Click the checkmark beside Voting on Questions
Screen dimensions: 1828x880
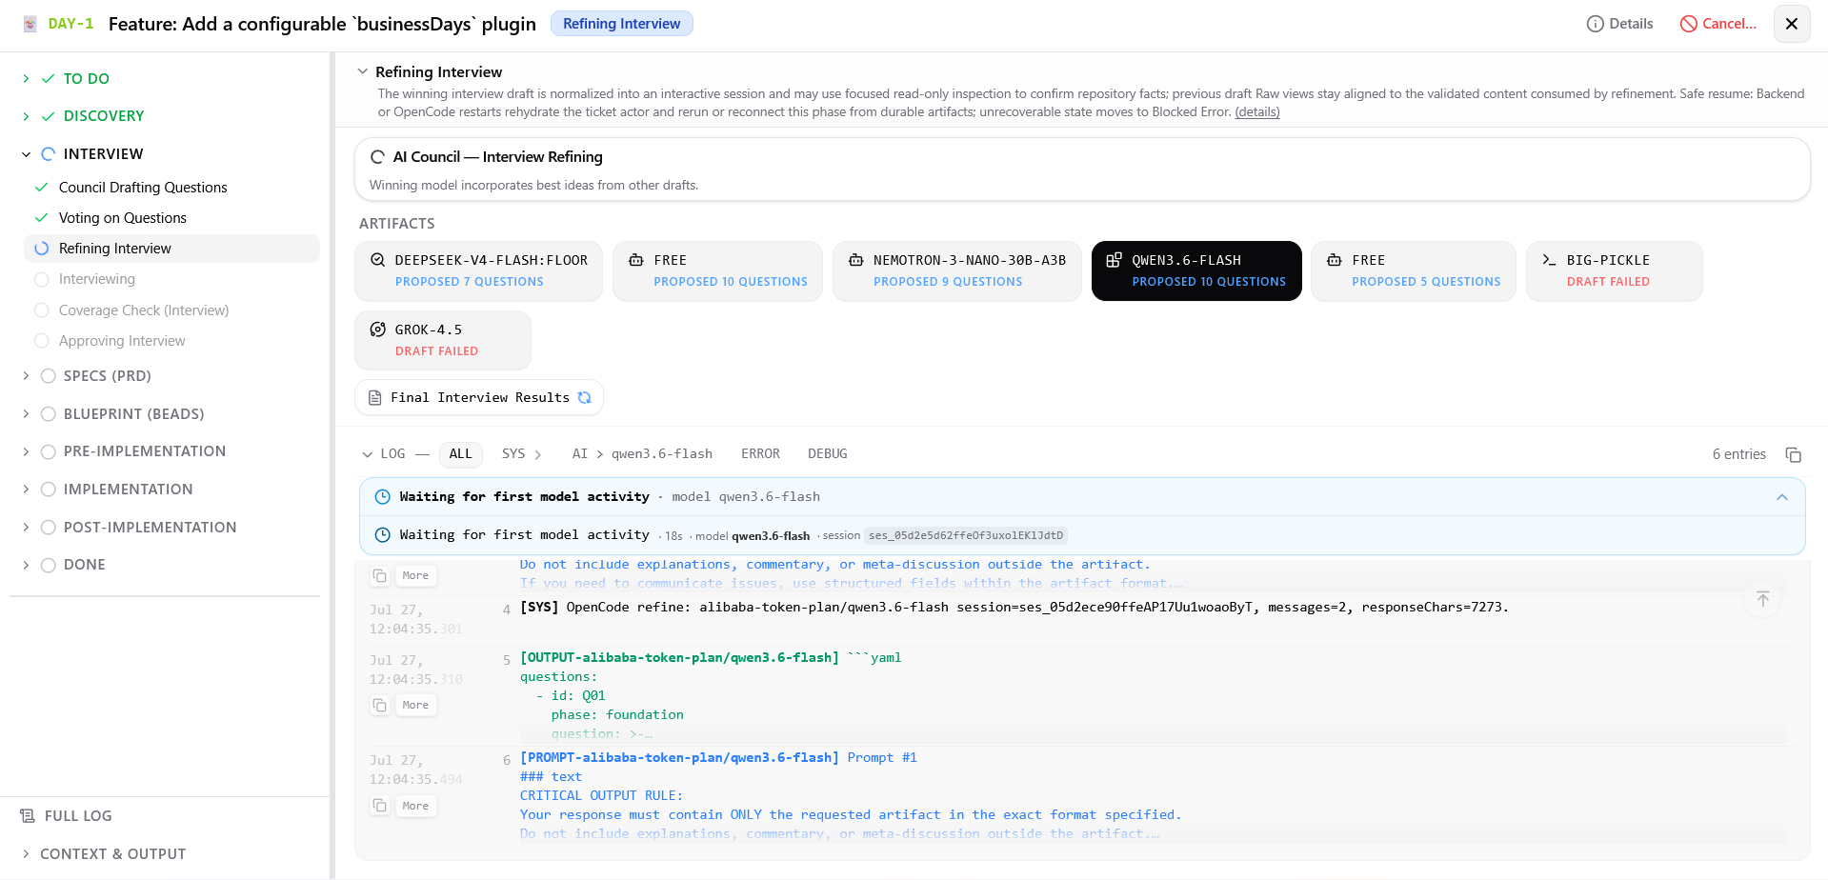click(42, 218)
